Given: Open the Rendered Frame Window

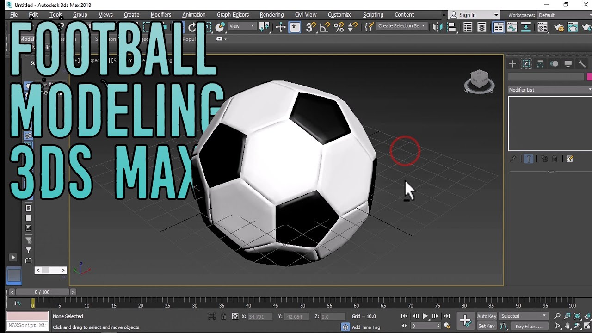Looking at the screenshot, I should click(x=573, y=27).
